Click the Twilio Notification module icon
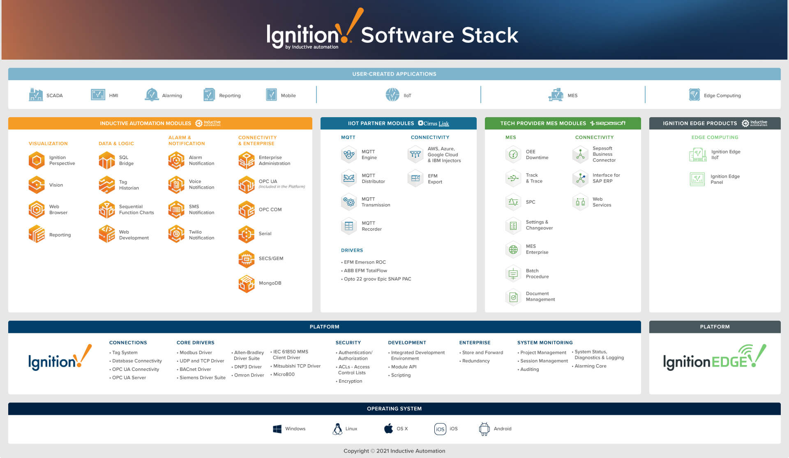Image resolution: width=789 pixels, height=458 pixels. 176,234
